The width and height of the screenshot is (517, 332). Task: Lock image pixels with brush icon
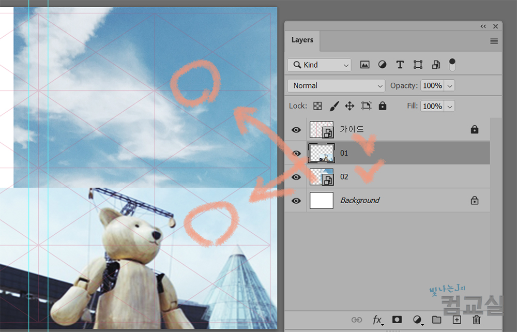pyautogui.click(x=334, y=106)
